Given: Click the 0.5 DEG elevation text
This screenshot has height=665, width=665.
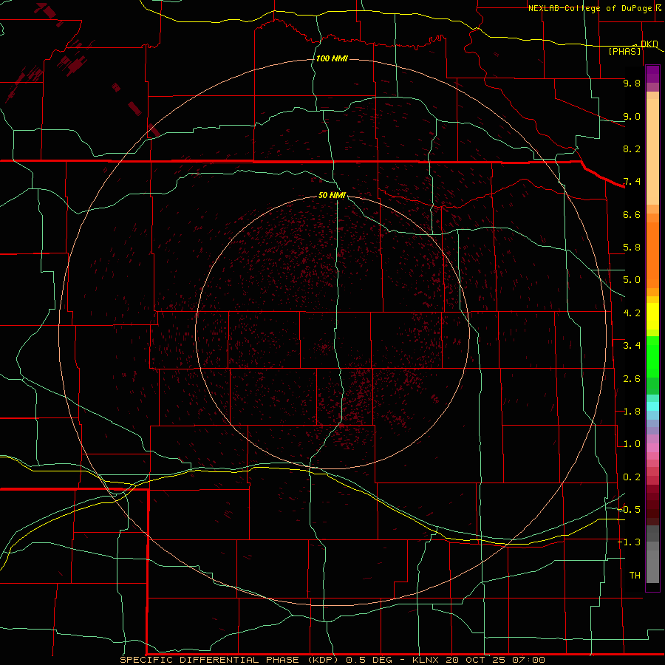Looking at the screenshot, I should [x=370, y=660].
